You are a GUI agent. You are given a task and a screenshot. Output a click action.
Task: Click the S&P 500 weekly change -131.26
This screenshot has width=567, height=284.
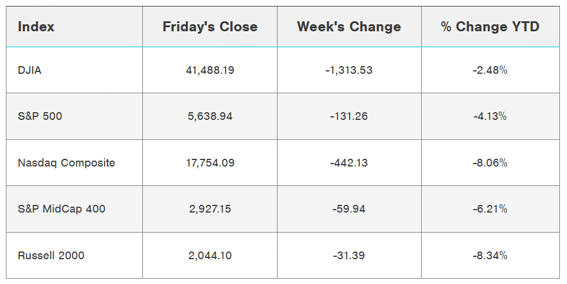click(x=349, y=116)
